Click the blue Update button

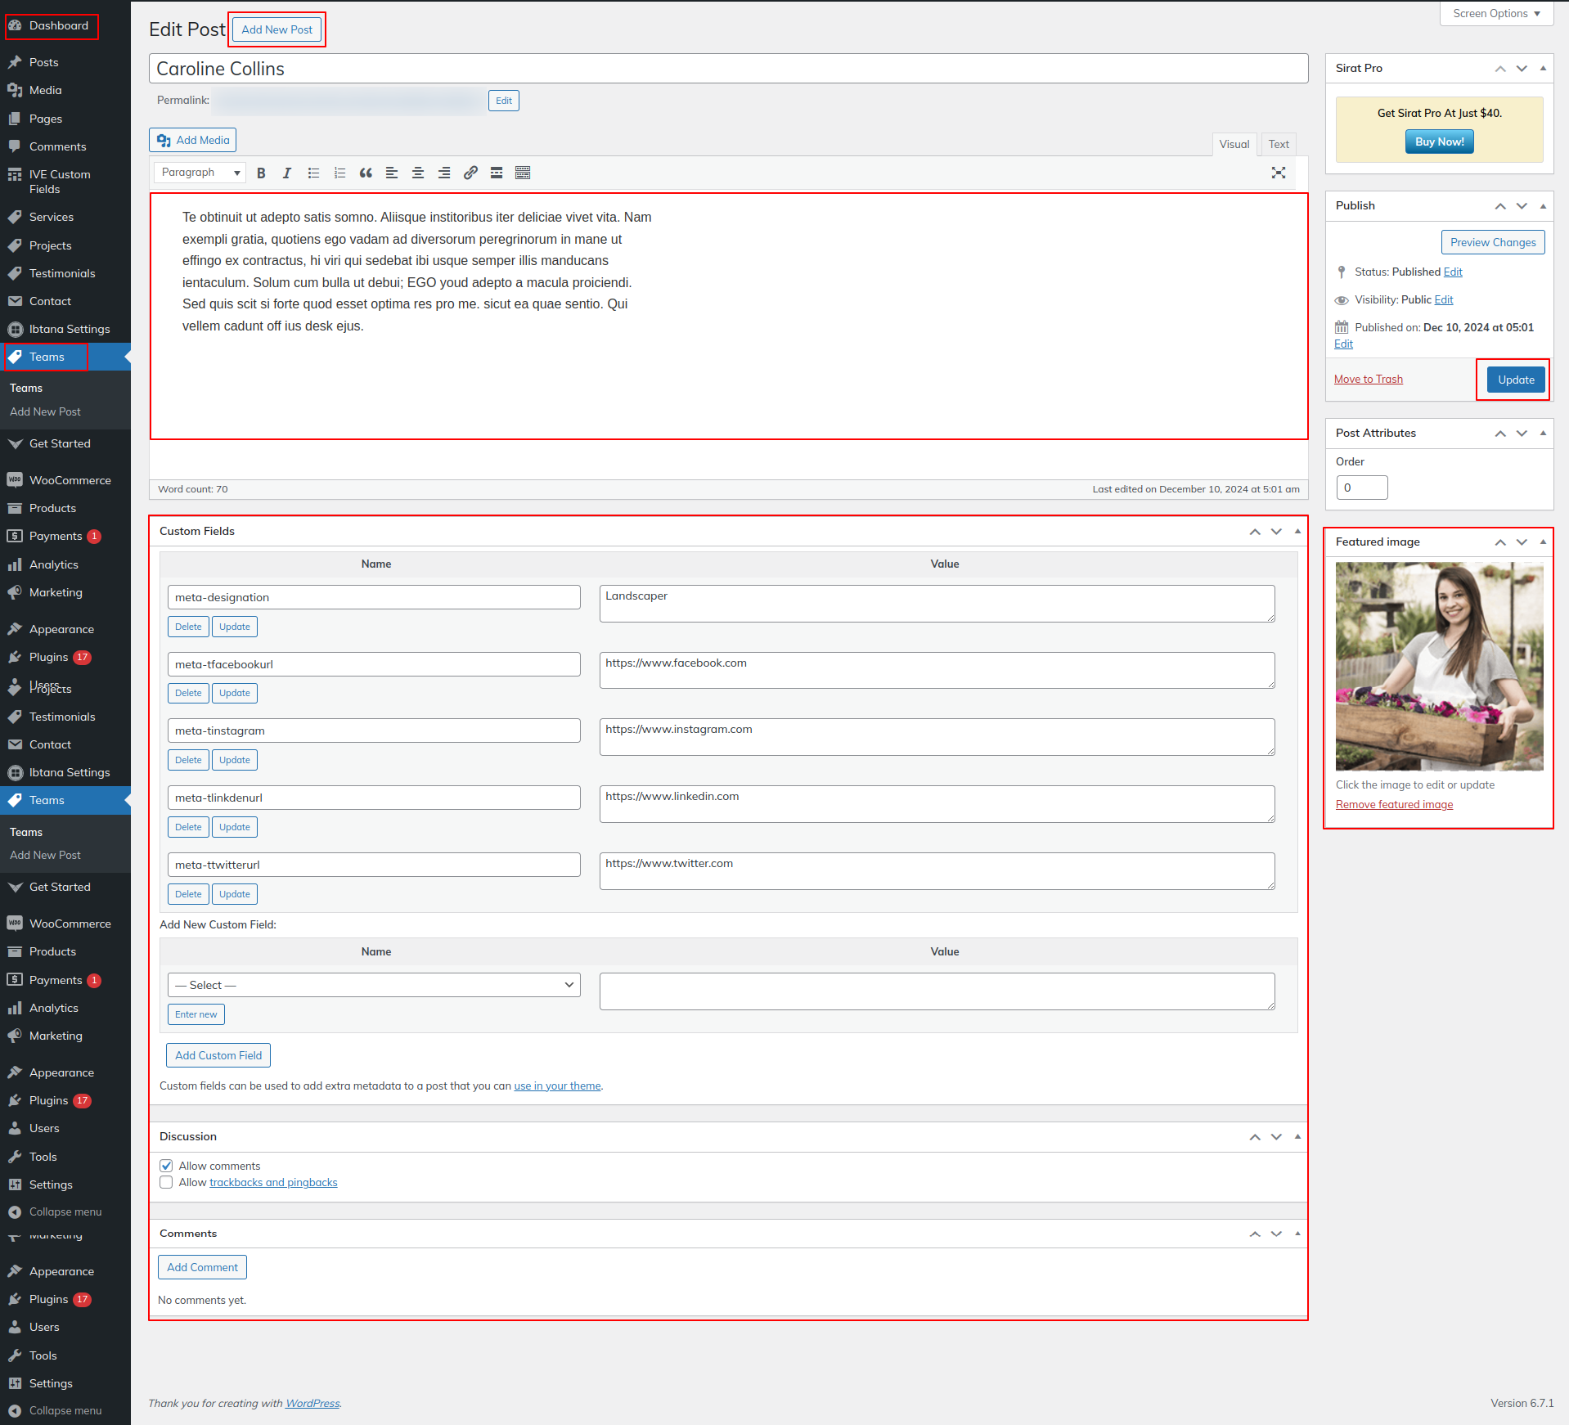(1516, 380)
